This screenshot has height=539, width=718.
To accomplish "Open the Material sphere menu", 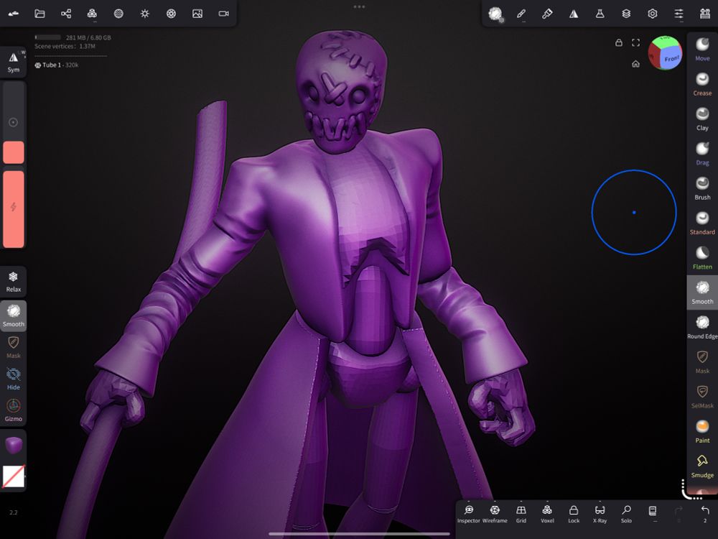I will point(118,14).
